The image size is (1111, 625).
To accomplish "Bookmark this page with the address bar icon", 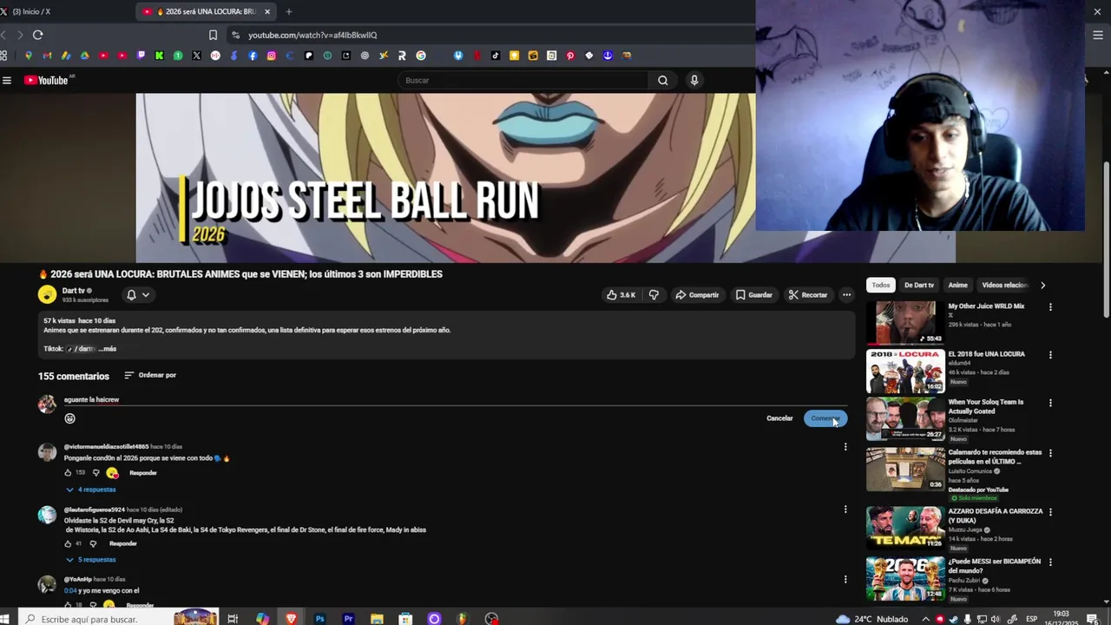I will pos(213,35).
